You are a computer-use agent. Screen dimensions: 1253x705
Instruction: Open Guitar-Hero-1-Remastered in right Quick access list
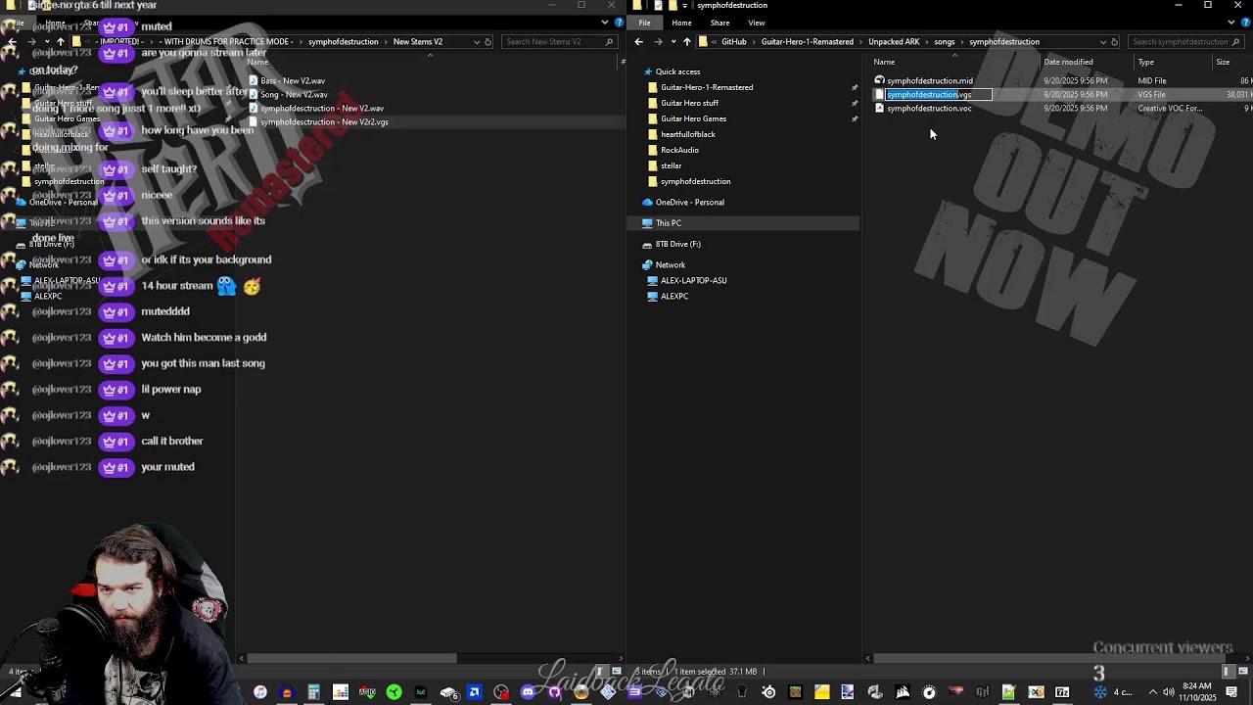(x=707, y=87)
